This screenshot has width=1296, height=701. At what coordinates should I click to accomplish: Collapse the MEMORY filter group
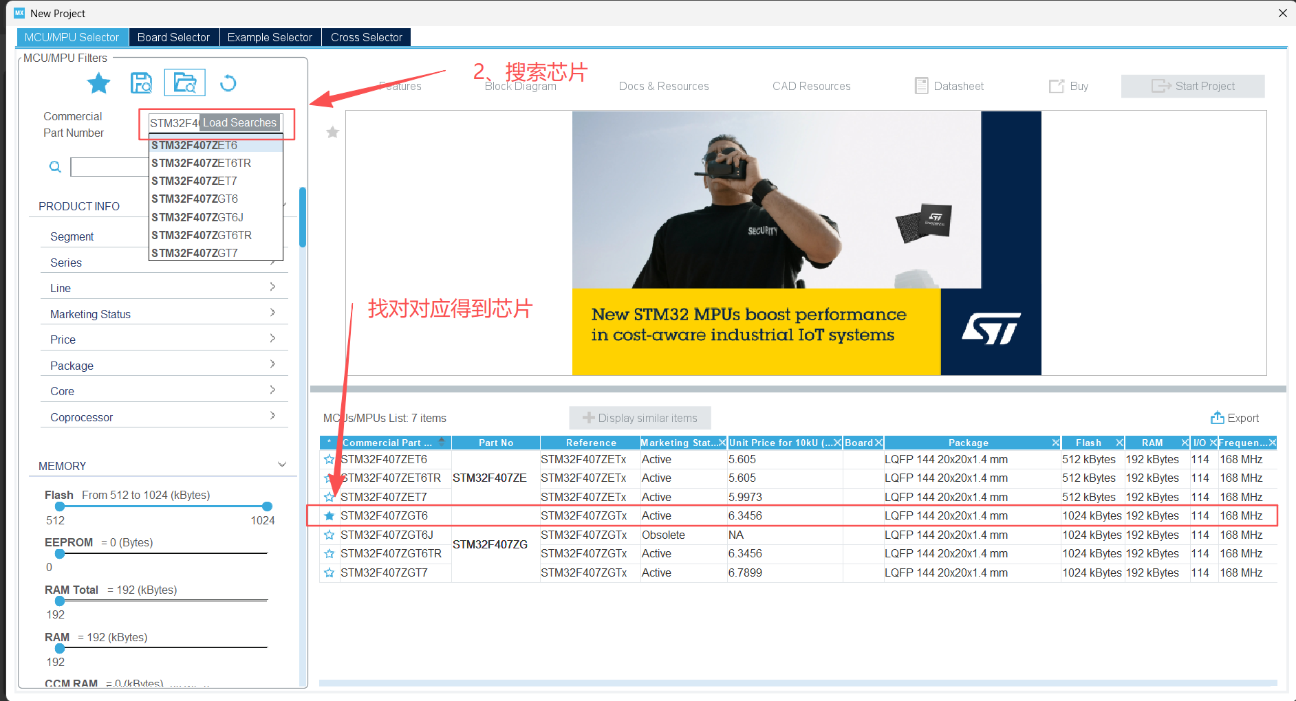(x=282, y=465)
